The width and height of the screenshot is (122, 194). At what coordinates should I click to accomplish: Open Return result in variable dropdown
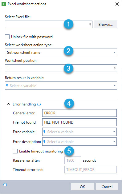pyautogui.click(x=61, y=85)
